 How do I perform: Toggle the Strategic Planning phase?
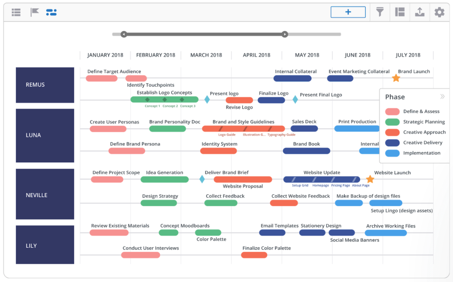[392, 122]
